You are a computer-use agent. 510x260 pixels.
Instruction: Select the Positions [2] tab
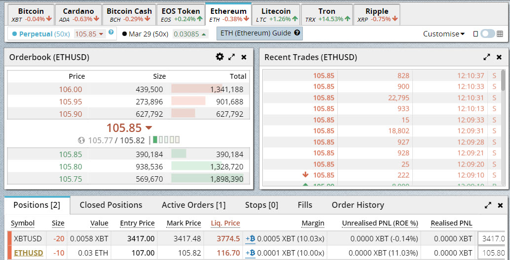[x=37, y=205]
